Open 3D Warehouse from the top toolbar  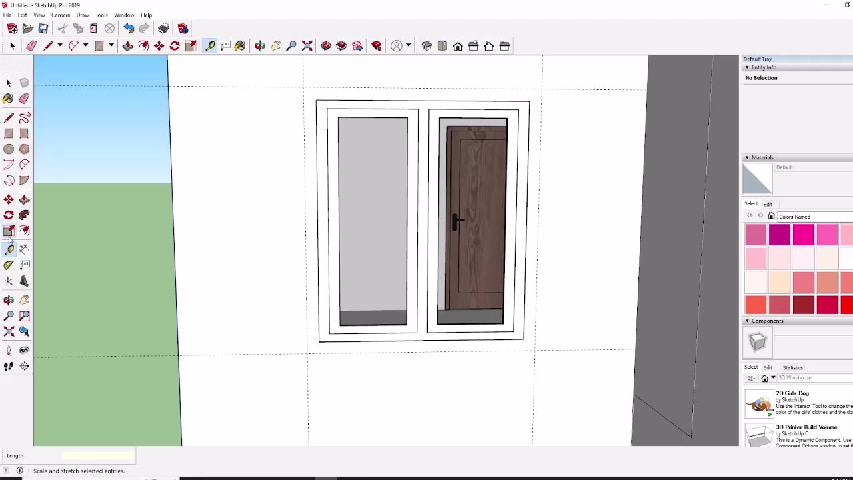coord(326,46)
